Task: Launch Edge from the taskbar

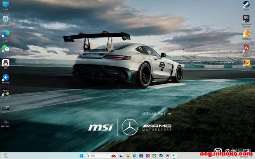Action: tap(135, 156)
